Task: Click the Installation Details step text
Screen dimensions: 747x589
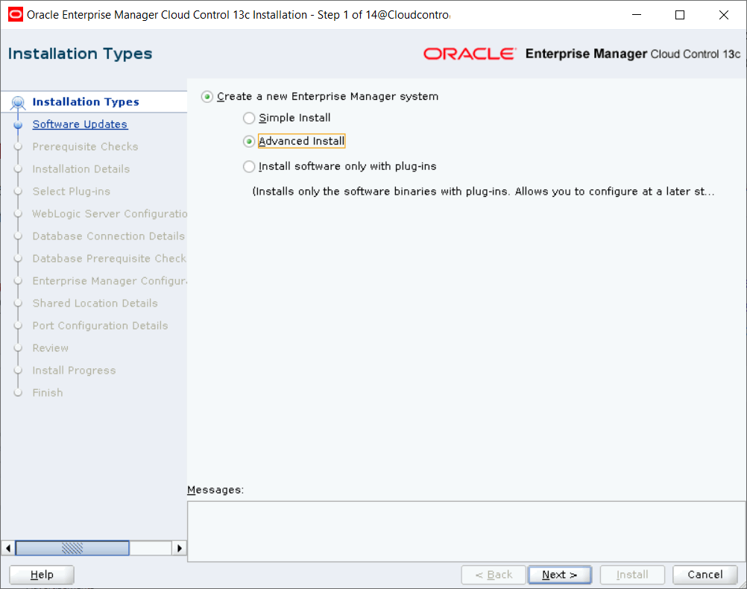Action: pyautogui.click(x=81, y=169)
